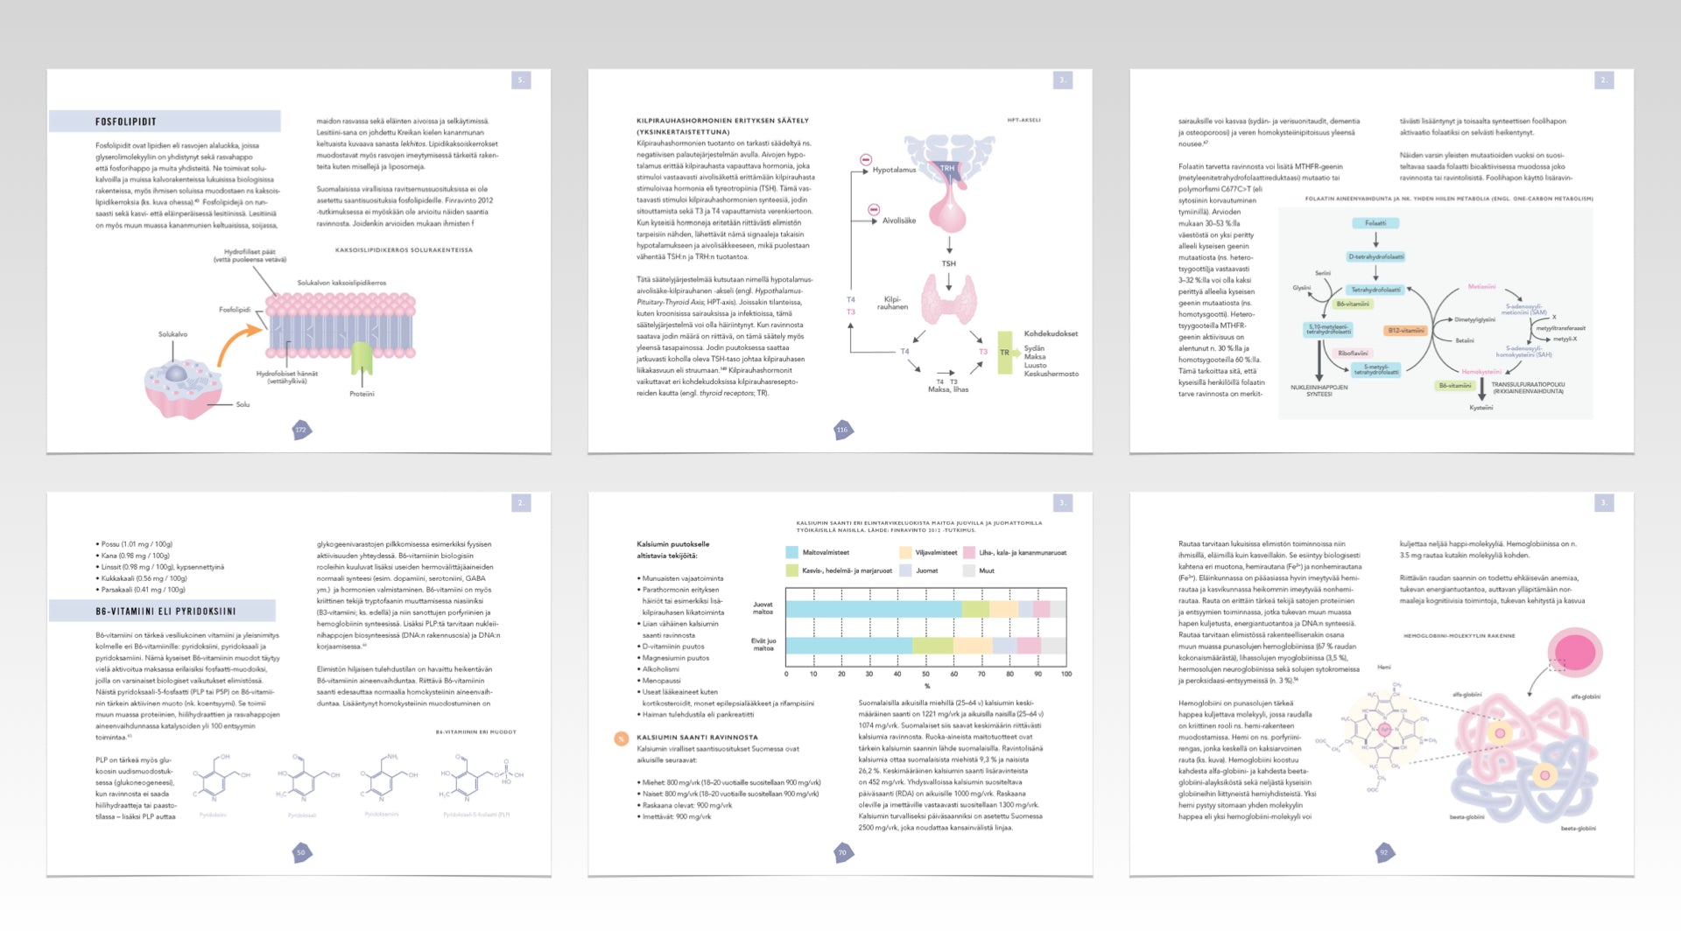Click the minus sign icon next to Aivolisäke
Viewport: 1681px width, 945px height.
(x=873, y=210)
